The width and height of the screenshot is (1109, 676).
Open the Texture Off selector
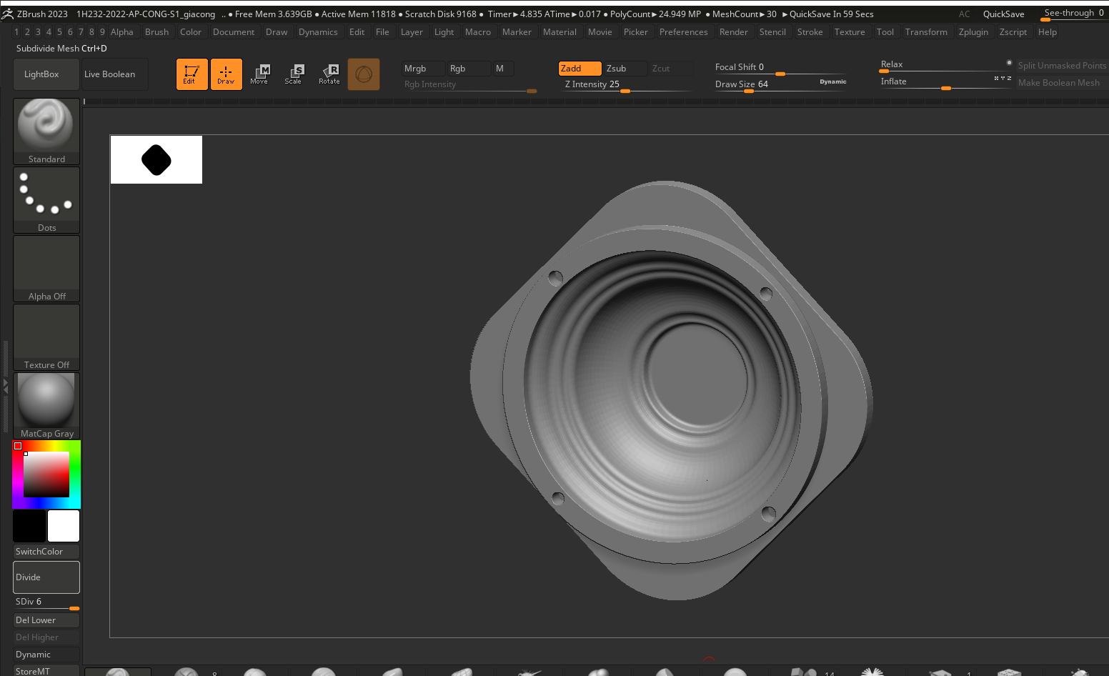46,337
